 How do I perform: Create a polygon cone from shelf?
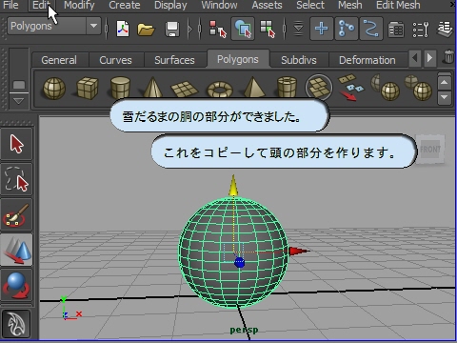pyautogui.click(x=153, y=87)
